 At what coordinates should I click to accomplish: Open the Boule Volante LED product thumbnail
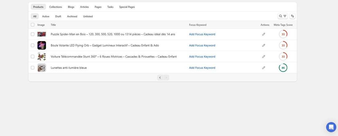pyautogui.click(x=41, y=45)
